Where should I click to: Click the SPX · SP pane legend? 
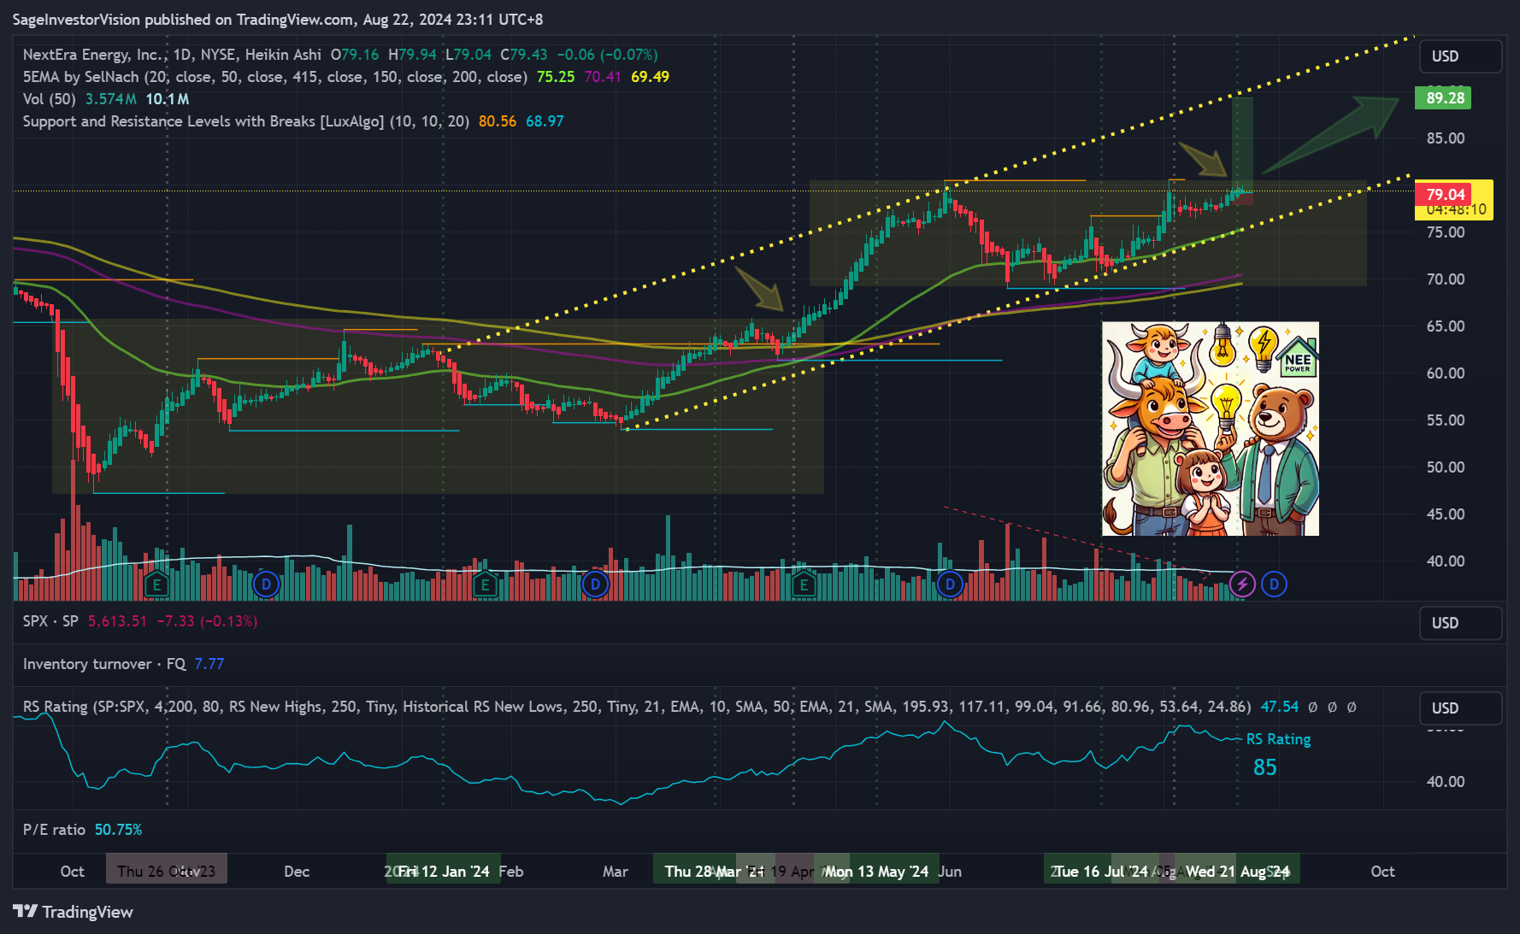pyautogui.click(x=50, y=621)
